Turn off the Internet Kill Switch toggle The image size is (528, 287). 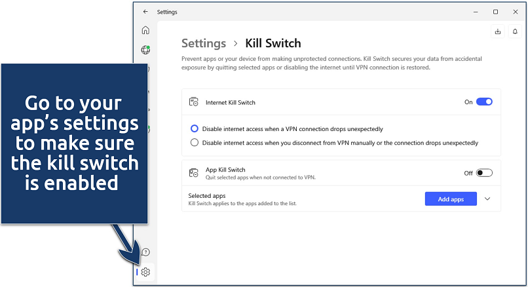click(x=484, y=102)
